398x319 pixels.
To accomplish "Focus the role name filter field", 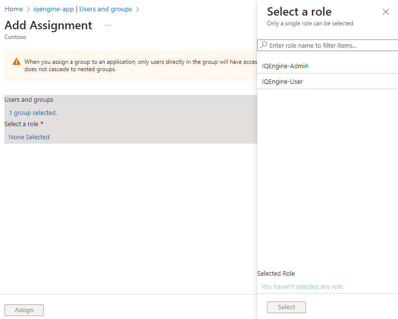I will pyautogui.click(x=331, y=45).
